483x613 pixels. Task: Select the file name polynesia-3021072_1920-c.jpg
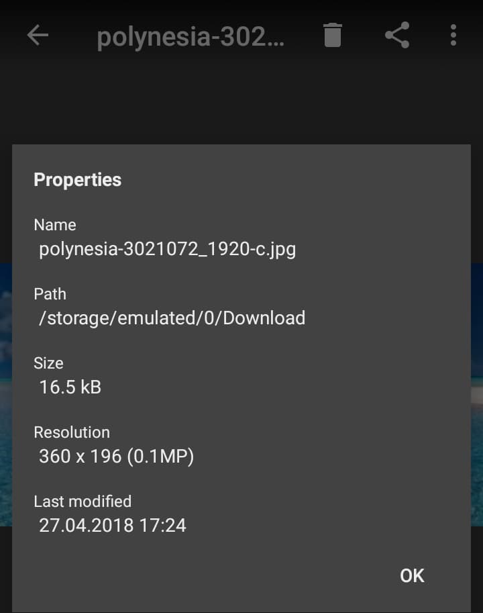coord(168,249)
